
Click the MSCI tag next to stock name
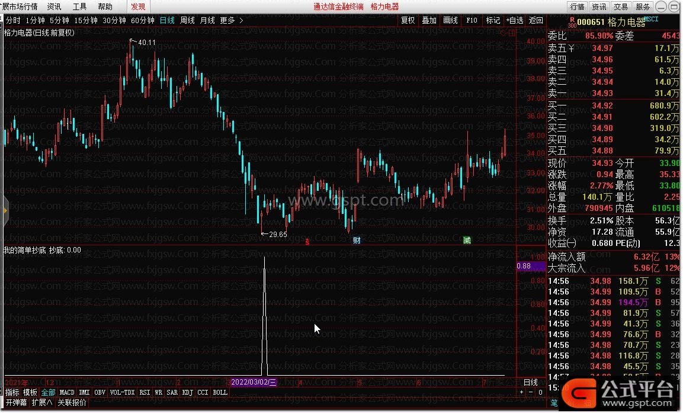click(652, 19)
